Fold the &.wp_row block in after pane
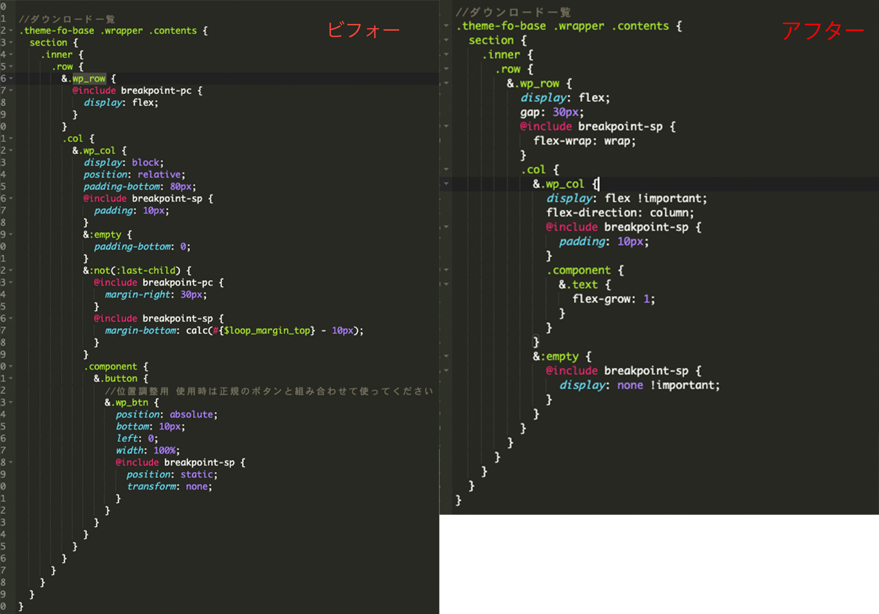This screenshot has width=879, height=614. click(x=446, y=83)
